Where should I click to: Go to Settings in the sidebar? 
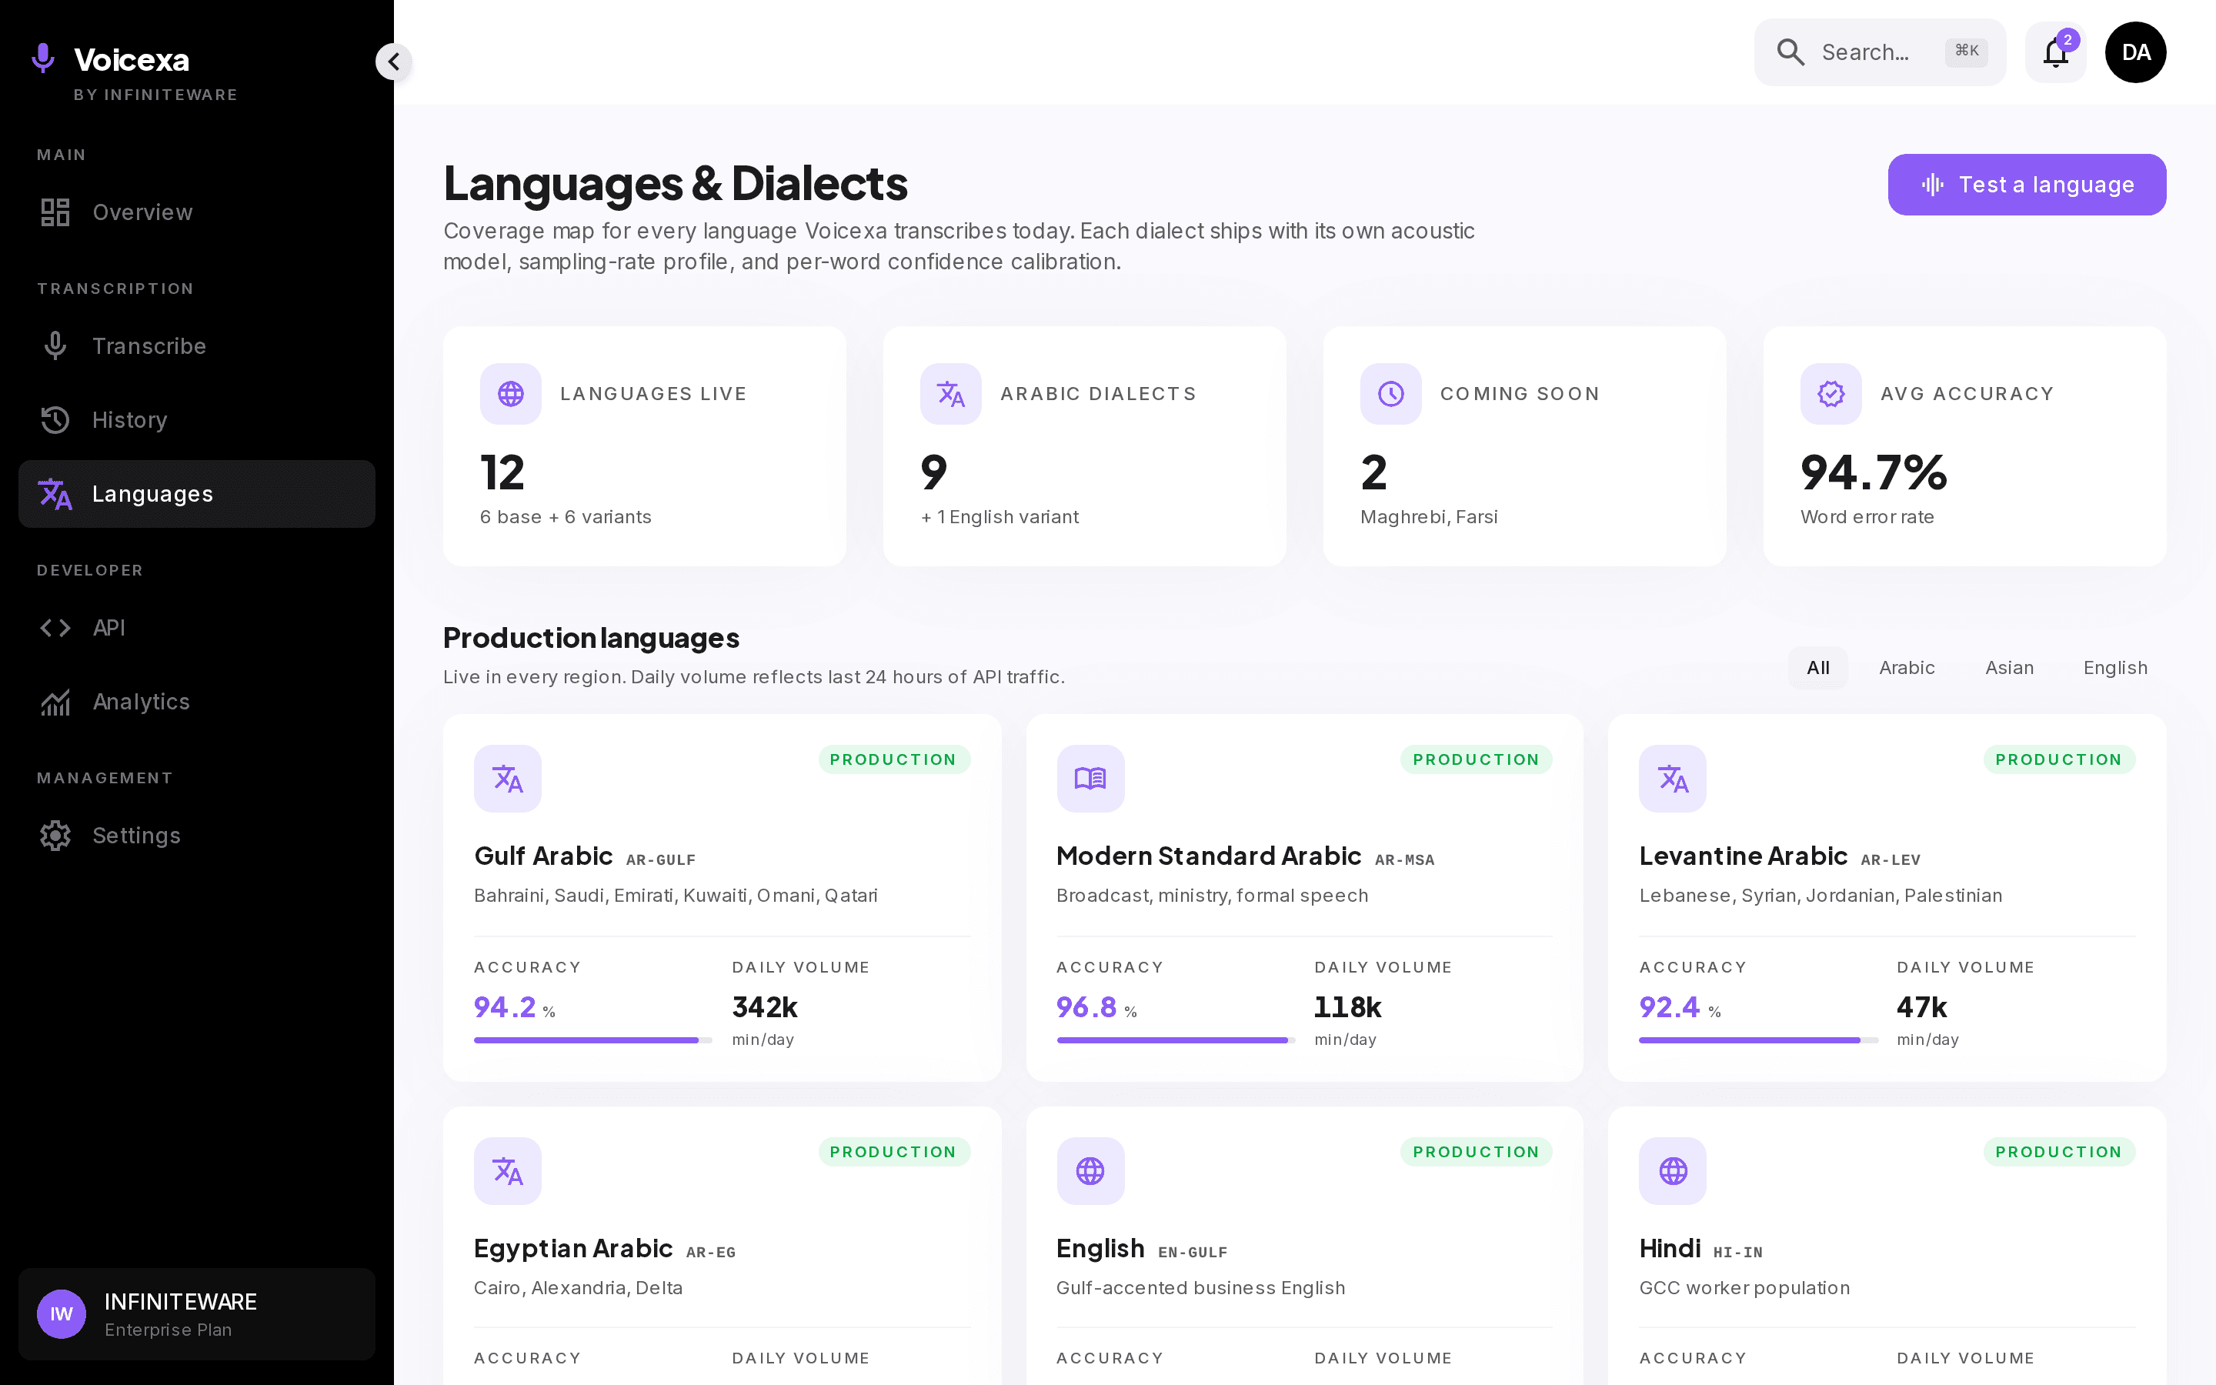(x=197, y=836)
